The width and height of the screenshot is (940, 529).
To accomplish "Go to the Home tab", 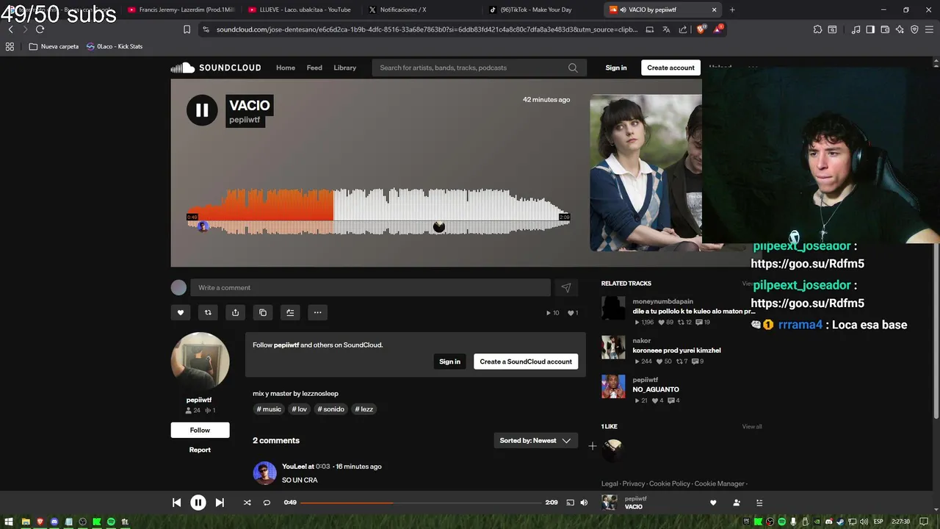I will tap(286, 68).
